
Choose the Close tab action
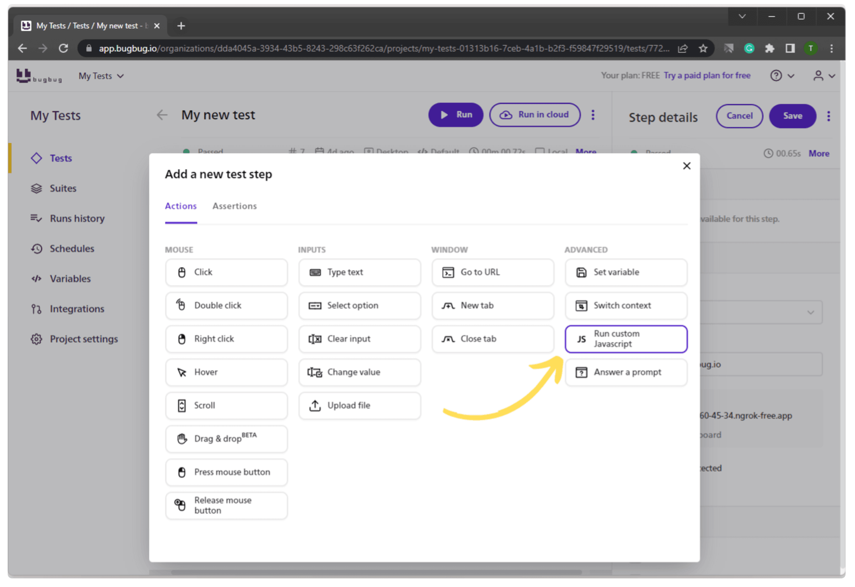click(x=493, y=339)
